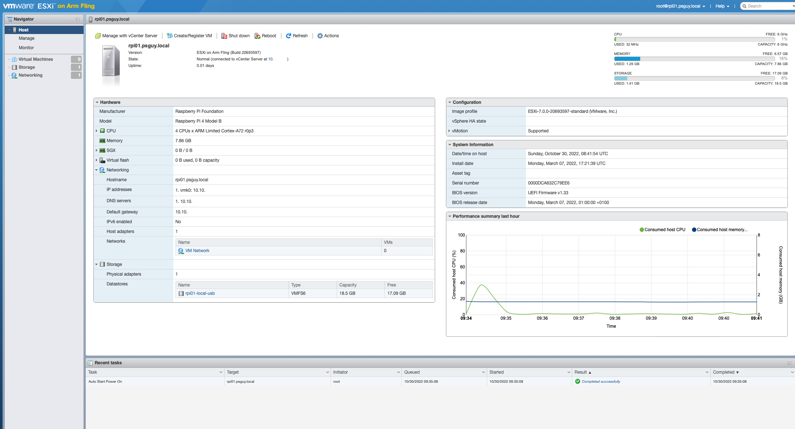
Task: Click the Completed successfully result link
Action: [x=601, y=382]
